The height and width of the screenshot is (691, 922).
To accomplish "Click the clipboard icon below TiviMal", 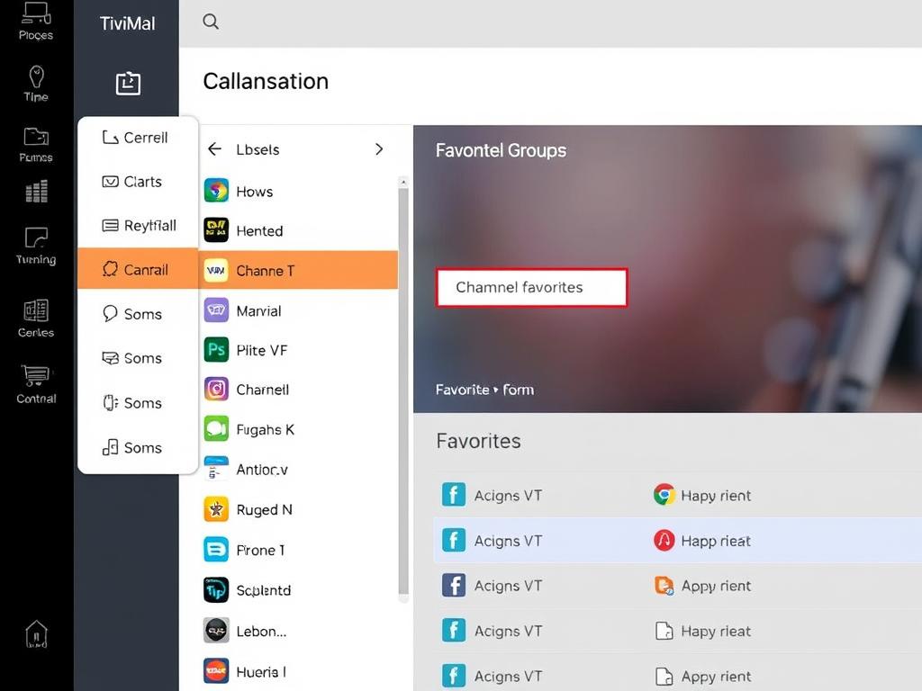I will pyautogui.click(x=128, y=82).
